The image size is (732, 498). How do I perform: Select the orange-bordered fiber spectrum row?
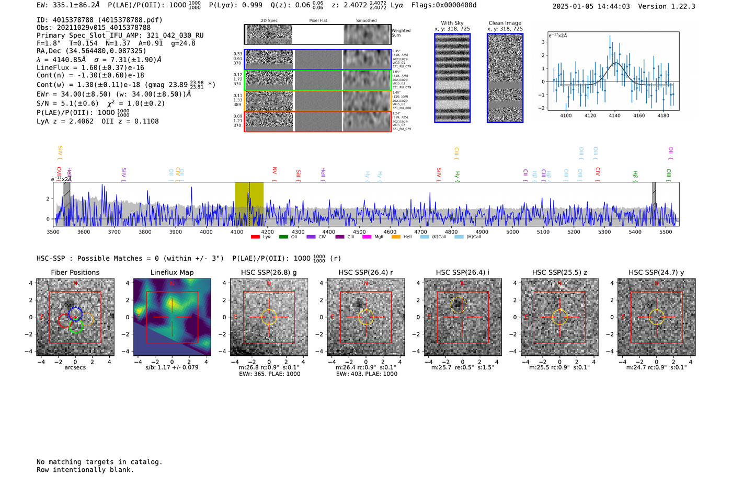pos(317,101)
